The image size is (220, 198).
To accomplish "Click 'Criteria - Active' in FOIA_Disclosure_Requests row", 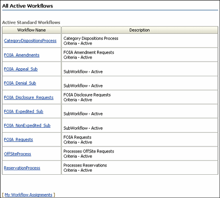I will [x=78, y=100].
